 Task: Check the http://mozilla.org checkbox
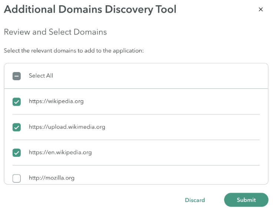pyautogui.click(x=17, y=178)
